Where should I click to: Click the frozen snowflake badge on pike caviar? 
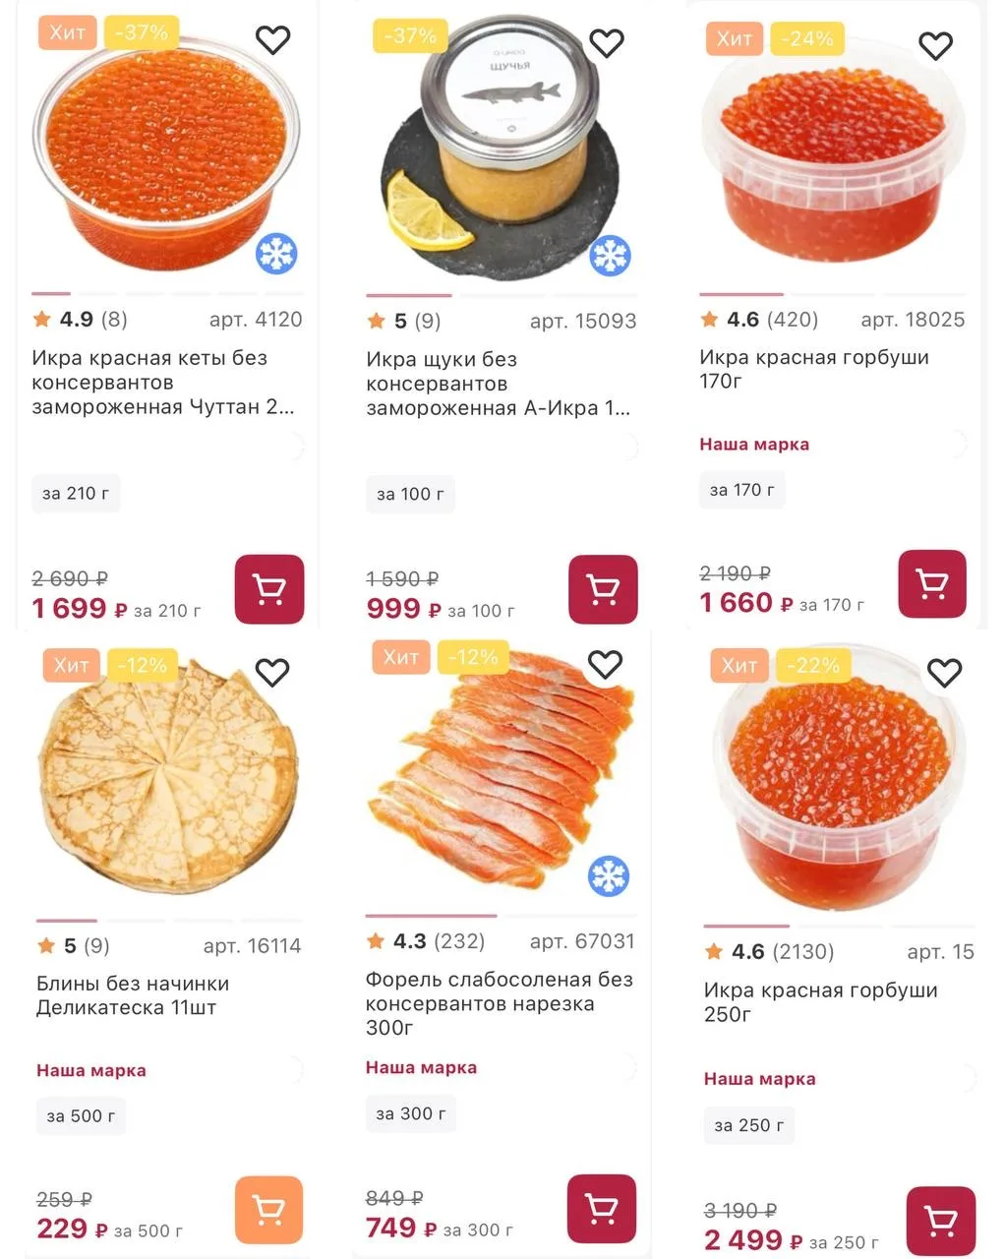(x=610, y=256)
